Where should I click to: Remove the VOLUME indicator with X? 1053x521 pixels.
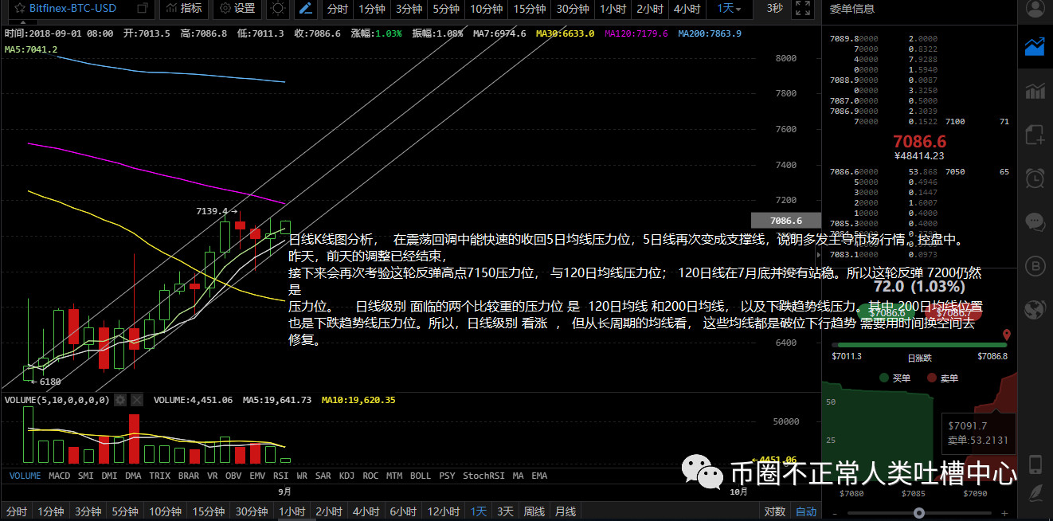[137, 400]
